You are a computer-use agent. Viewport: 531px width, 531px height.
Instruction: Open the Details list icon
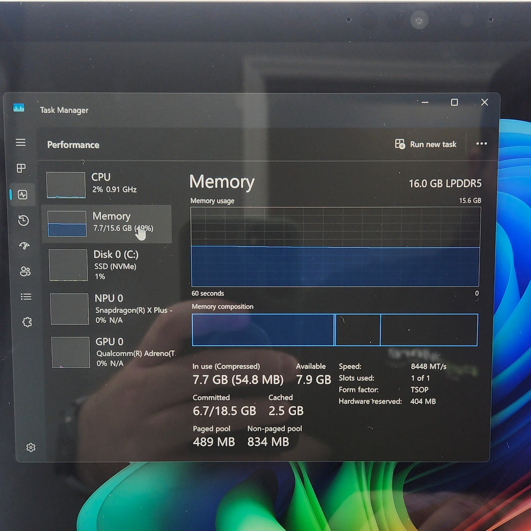coord(26,296)
